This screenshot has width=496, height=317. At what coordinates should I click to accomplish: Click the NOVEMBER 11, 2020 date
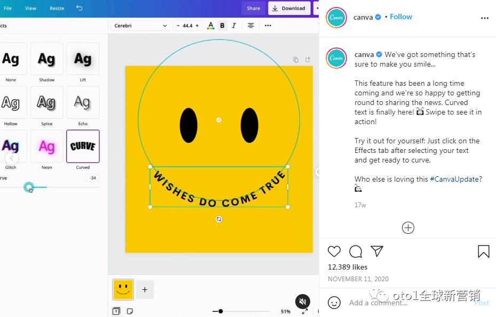point(358,279)
